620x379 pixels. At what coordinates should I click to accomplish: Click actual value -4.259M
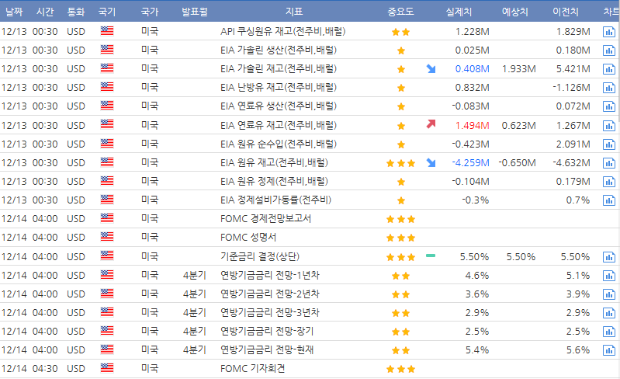[x=470, y=162]
